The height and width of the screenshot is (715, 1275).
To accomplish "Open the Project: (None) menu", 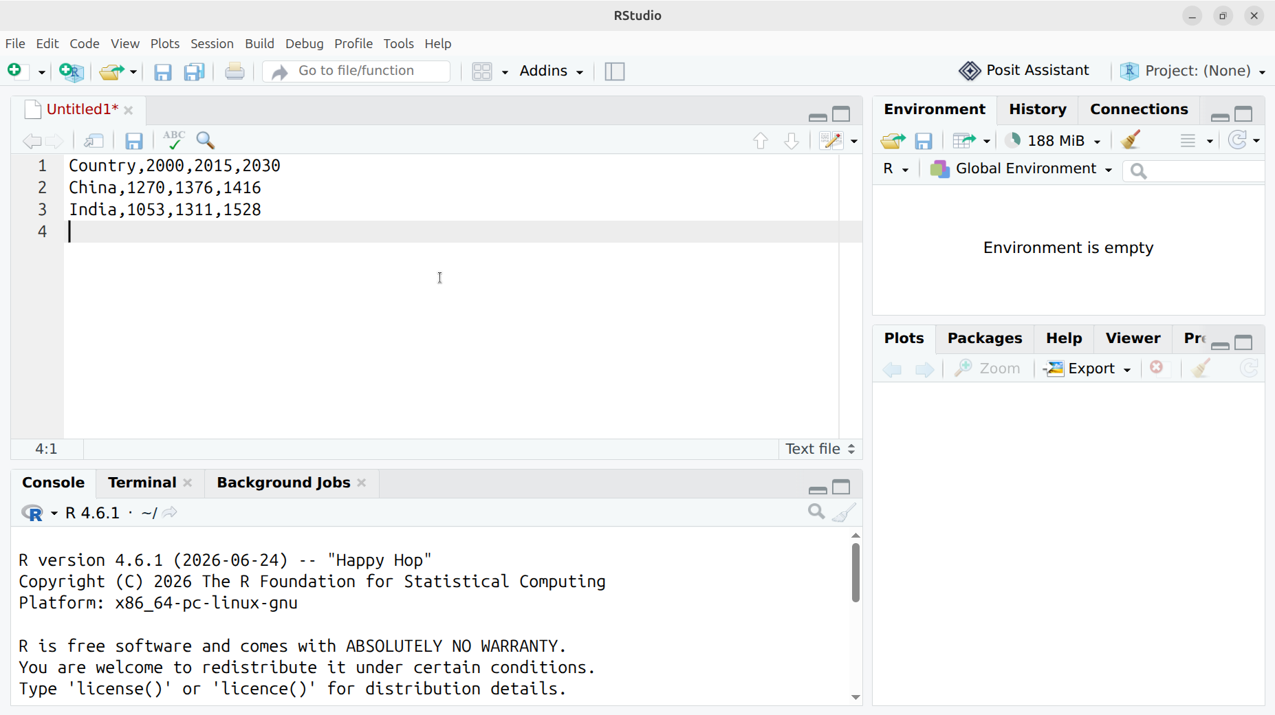I will 1193,71.
